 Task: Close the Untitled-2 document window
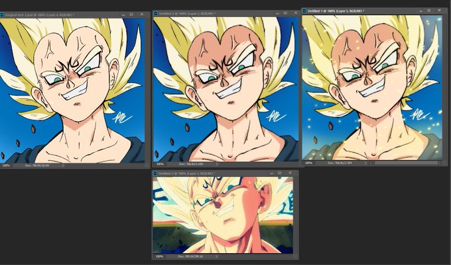tap(295, 13)
